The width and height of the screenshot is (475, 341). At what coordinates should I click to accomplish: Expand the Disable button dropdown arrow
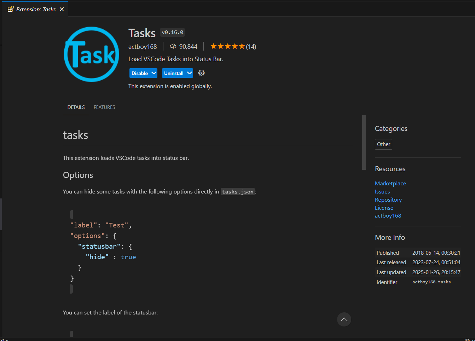[154, 73]
